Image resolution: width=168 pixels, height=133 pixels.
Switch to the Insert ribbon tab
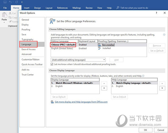[27, 8]
